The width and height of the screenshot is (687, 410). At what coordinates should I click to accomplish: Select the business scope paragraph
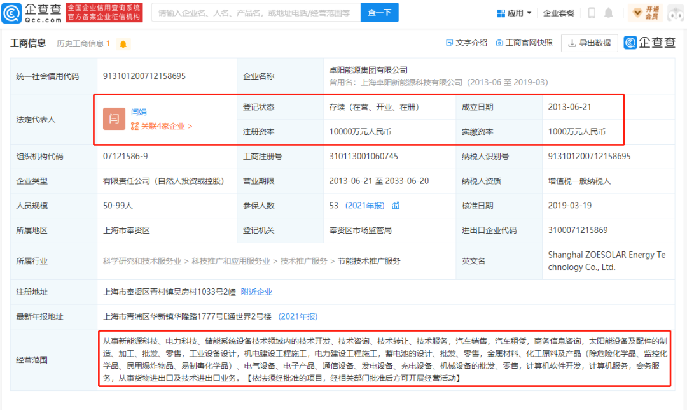point(385,360)
